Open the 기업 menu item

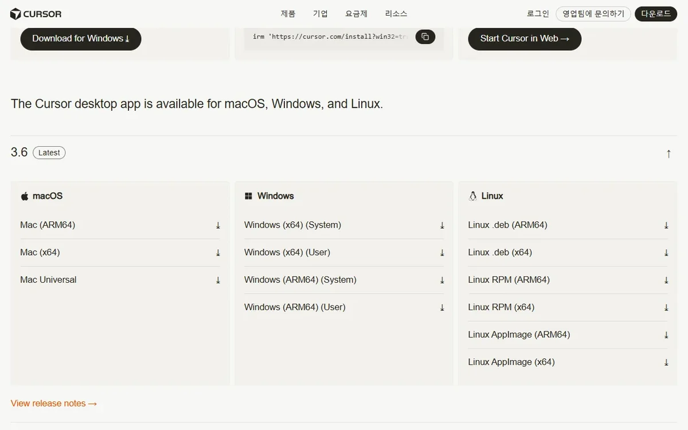pyautogui.click(x=320, y=14)
